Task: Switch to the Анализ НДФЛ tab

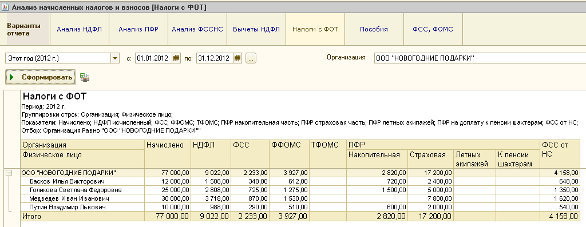Action: tap(79, 29)
